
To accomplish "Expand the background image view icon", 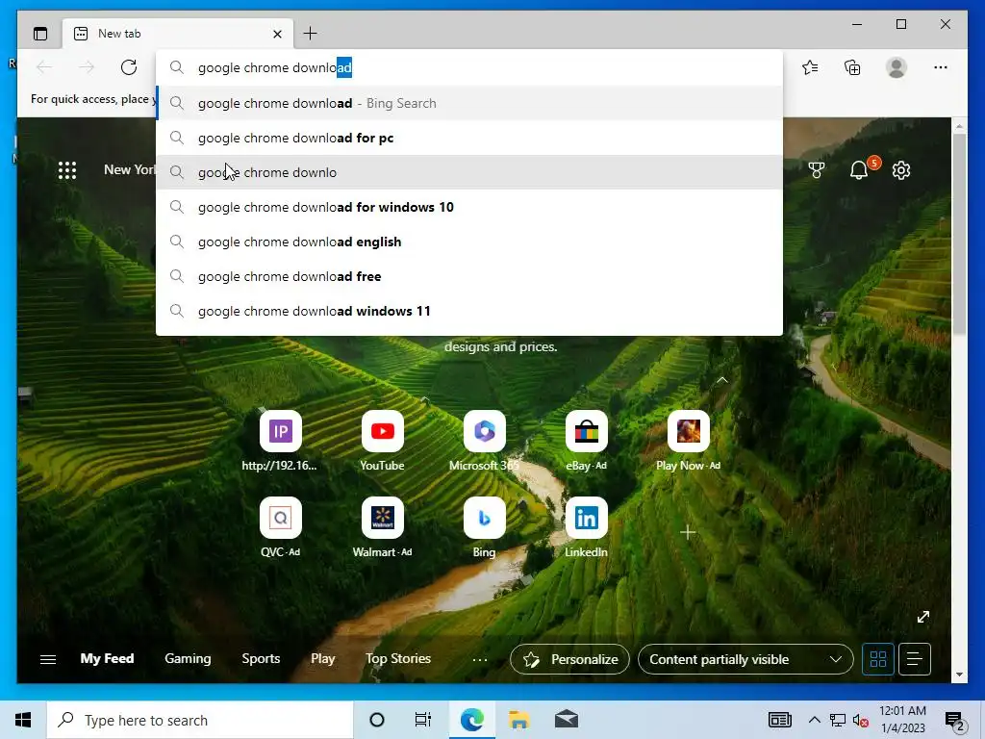I will click(922, 617).
